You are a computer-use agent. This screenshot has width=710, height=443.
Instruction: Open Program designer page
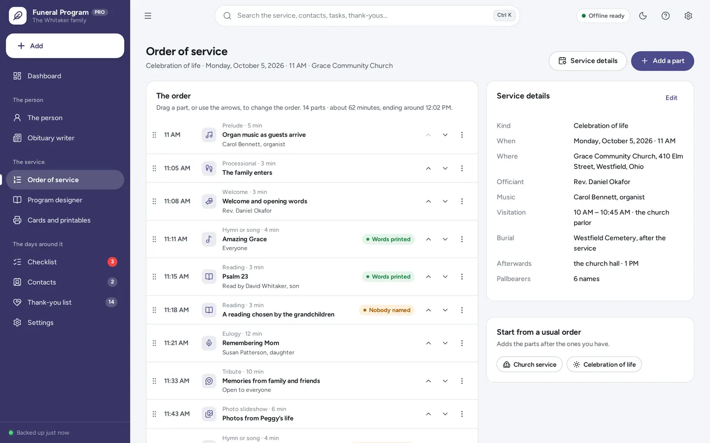[x=65, y=200]
